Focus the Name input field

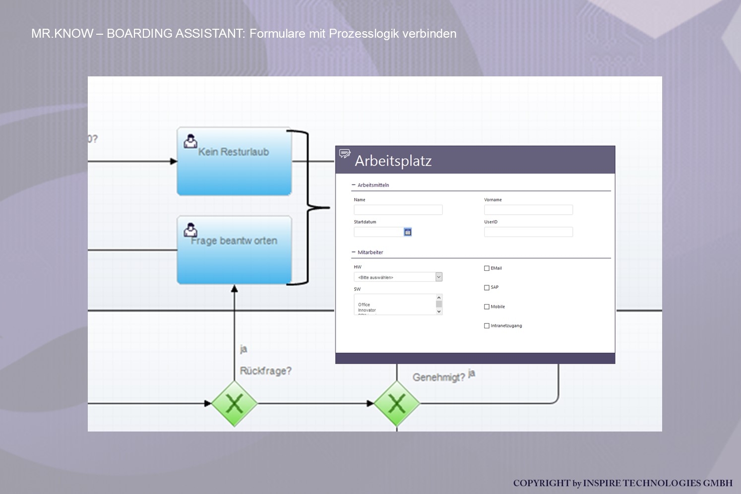tap(398, 210)
